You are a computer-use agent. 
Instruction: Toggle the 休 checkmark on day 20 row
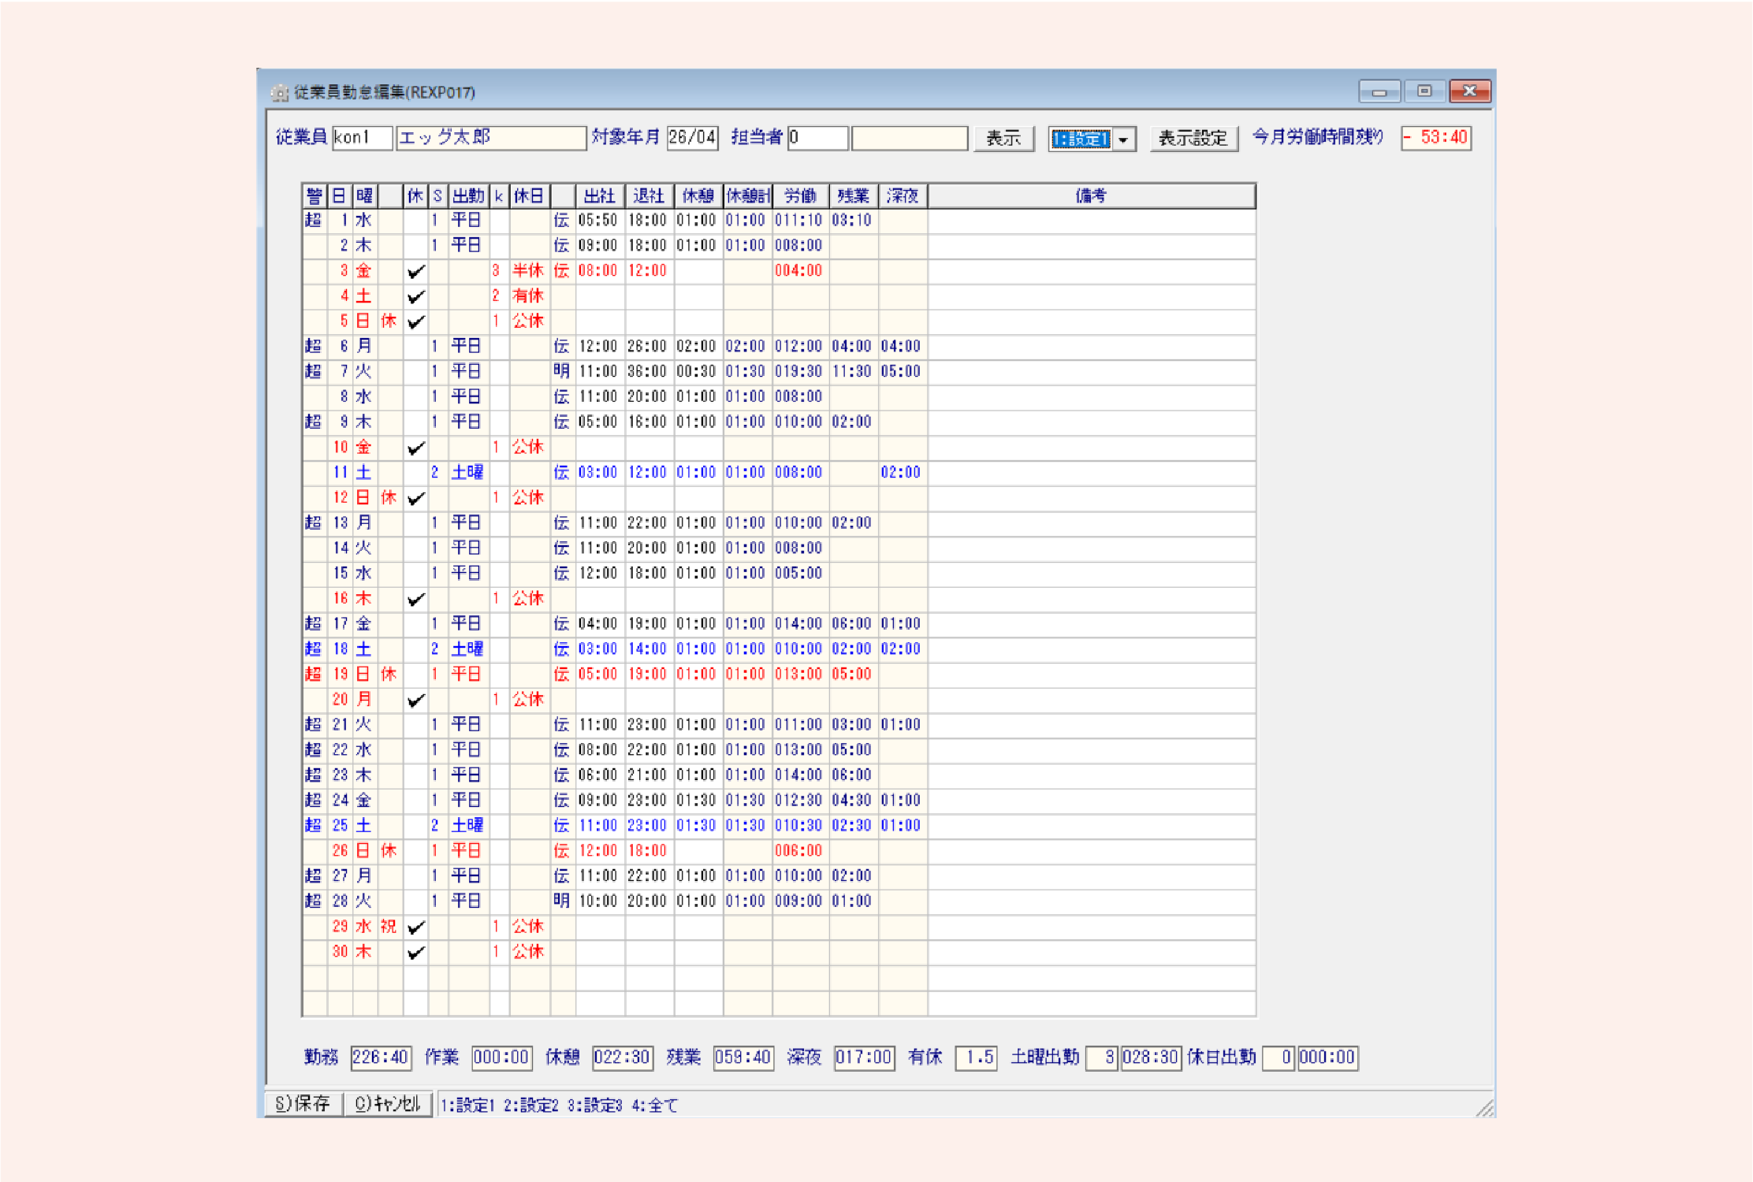coord(415,700)
